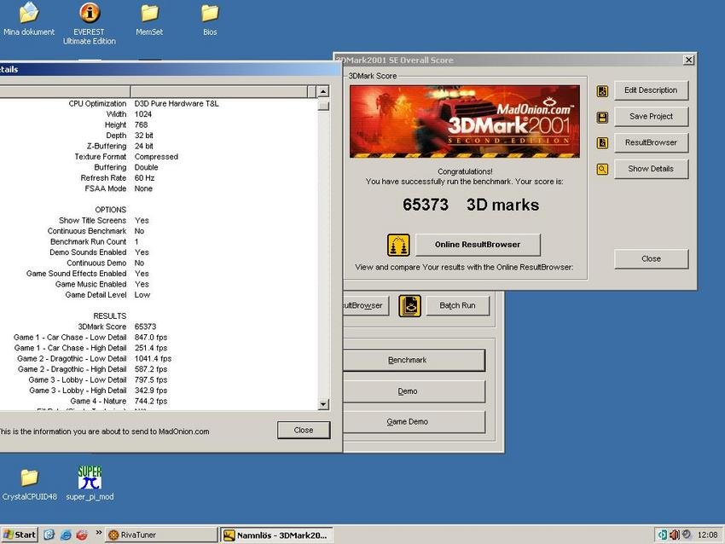Switch to RivaTuner taskbar item
Screen dimensions: 725x544
(x=161, y=535)
